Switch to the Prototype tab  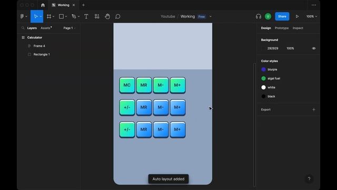[x=282, y=28]
